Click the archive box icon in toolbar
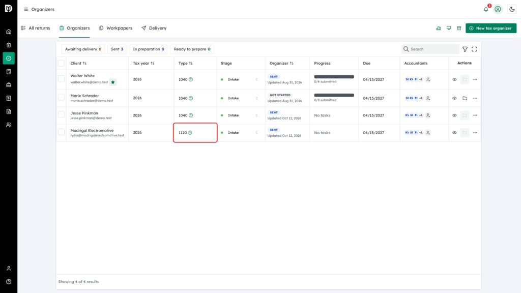 click(x=459, y=28)
